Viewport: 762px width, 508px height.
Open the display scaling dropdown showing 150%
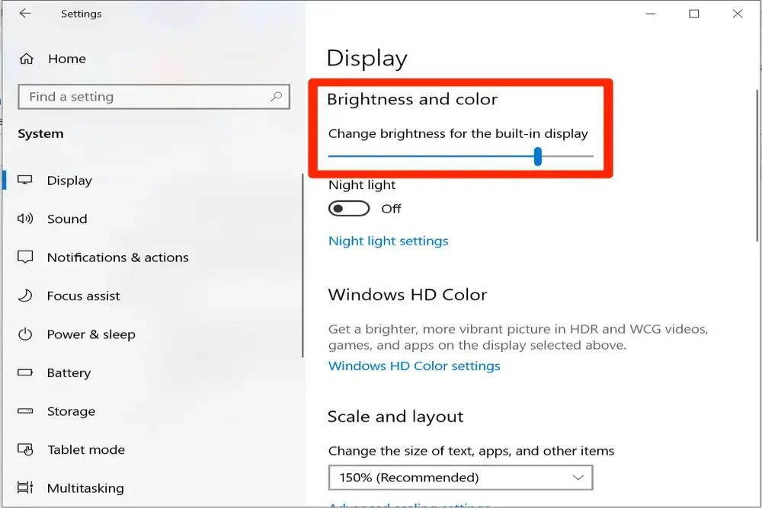pos(459,478)
